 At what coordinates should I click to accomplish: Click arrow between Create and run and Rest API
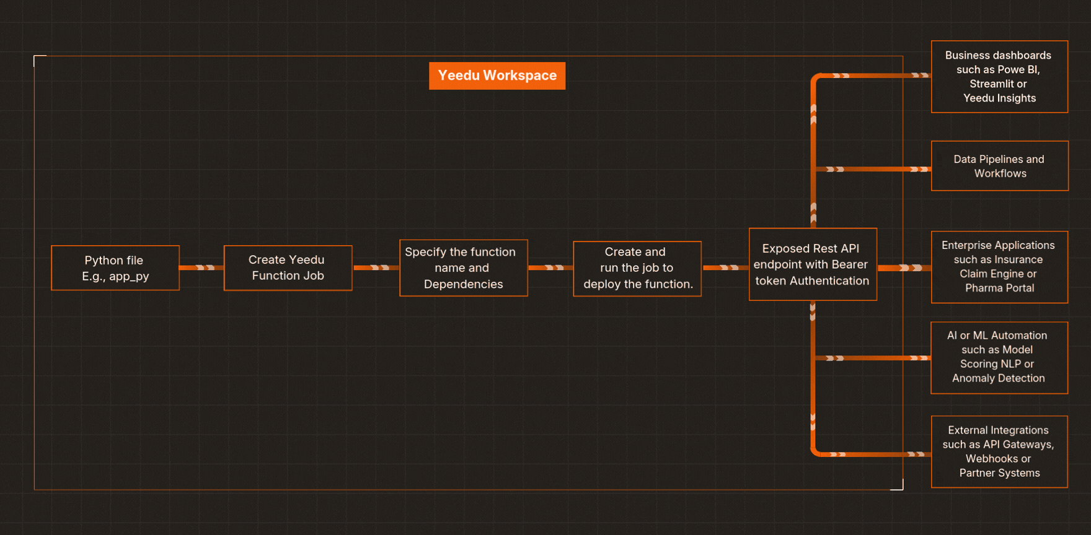(725, 267)
